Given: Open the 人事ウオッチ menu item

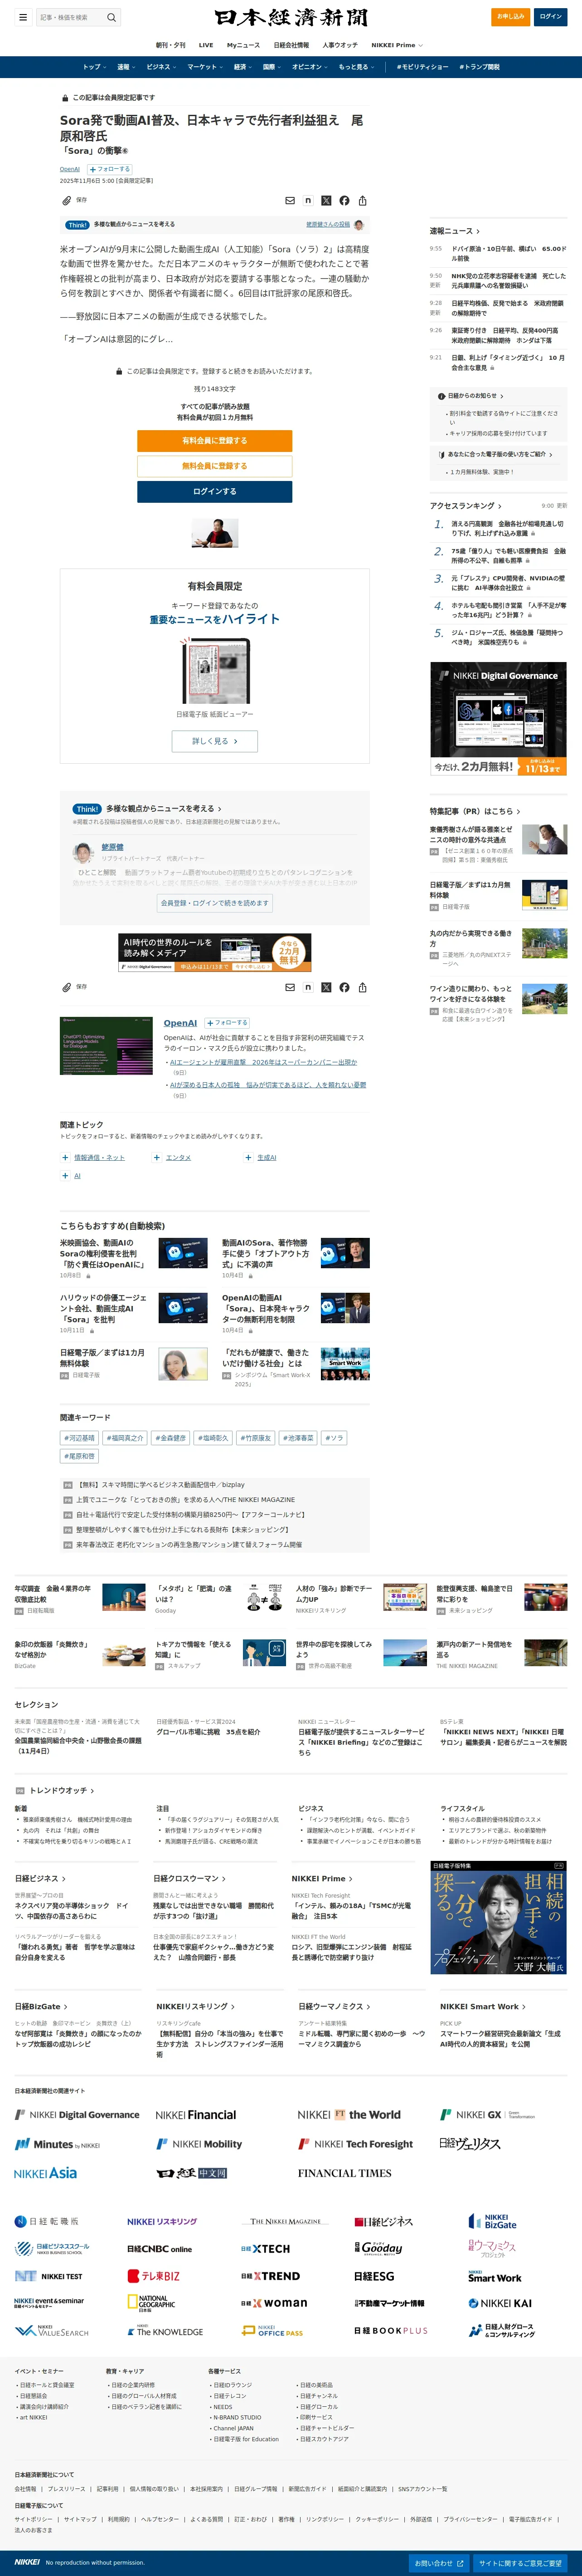Looking at the screenshot, I should (x=340, y=45).
